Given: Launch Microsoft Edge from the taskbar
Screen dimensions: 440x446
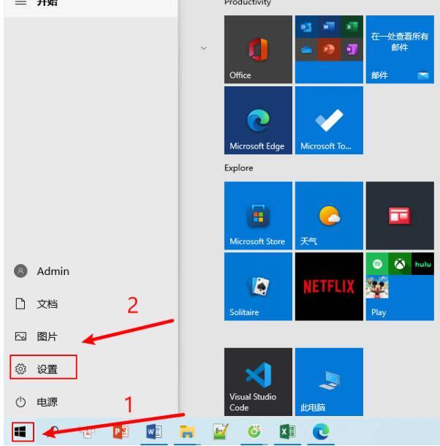Looking at the screenshot, I should [x=321, y=432].
